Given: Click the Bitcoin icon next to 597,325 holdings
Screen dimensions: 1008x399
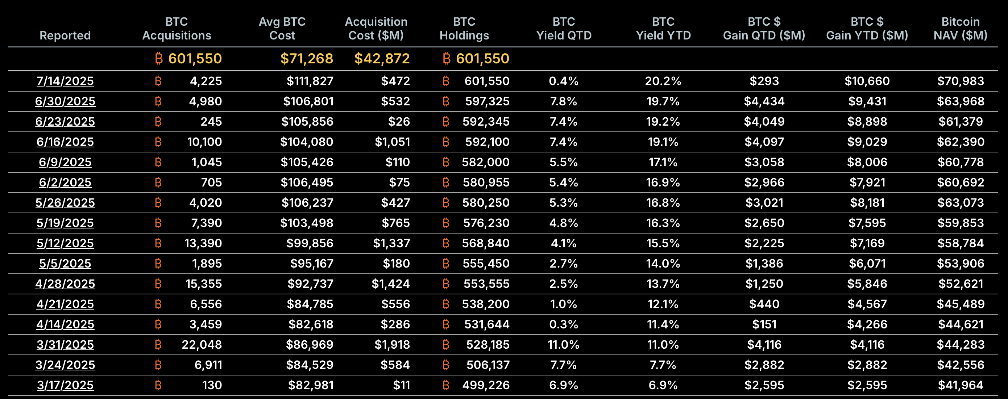Looking at the screenshot, I should tap(446, 101).
